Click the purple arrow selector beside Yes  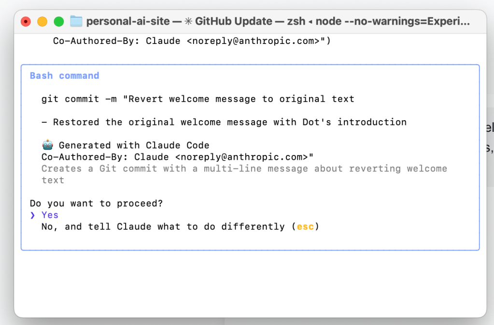[x=32, y=215]
